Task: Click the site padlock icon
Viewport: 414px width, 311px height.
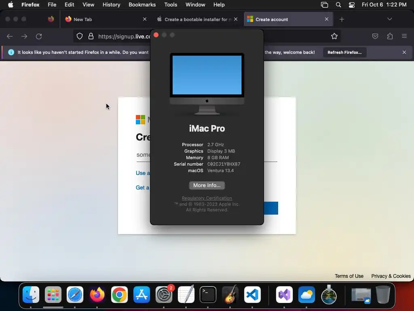Action: (x=91, y=36)
